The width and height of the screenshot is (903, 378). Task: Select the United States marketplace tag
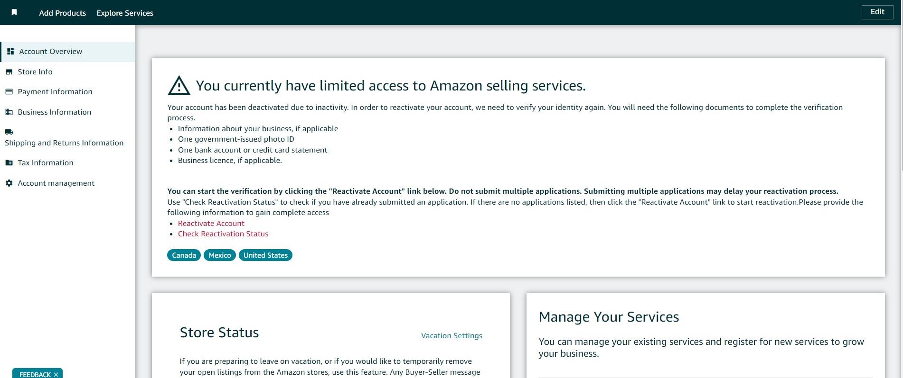coord(265,255)
